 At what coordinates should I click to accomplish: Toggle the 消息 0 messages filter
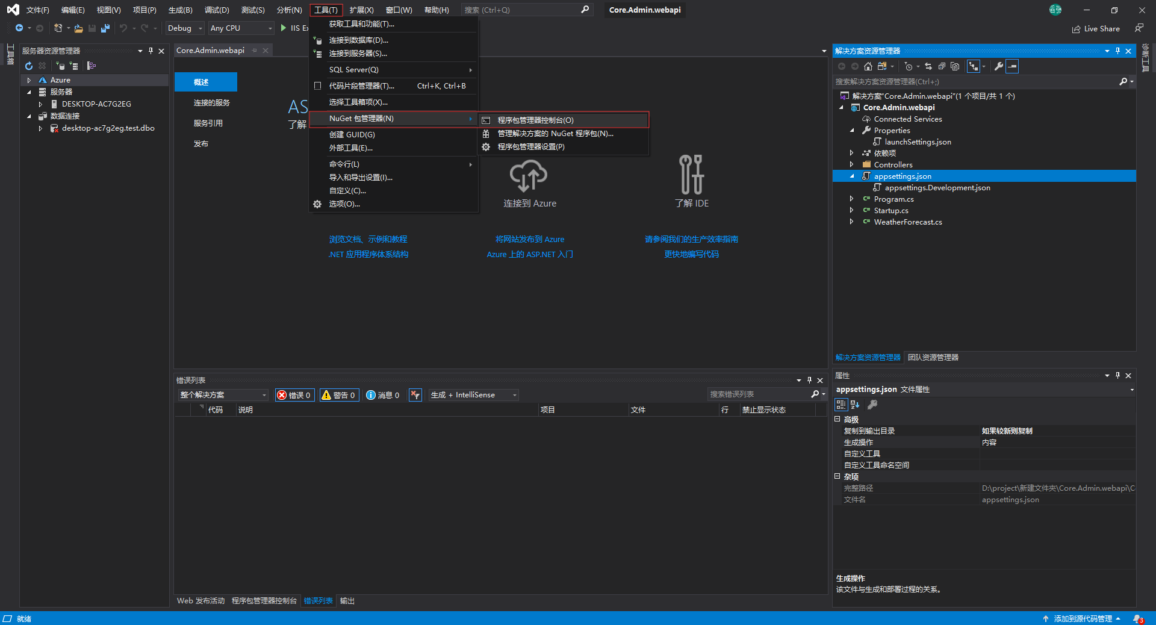pyautogui.click(x=383, y=395)
